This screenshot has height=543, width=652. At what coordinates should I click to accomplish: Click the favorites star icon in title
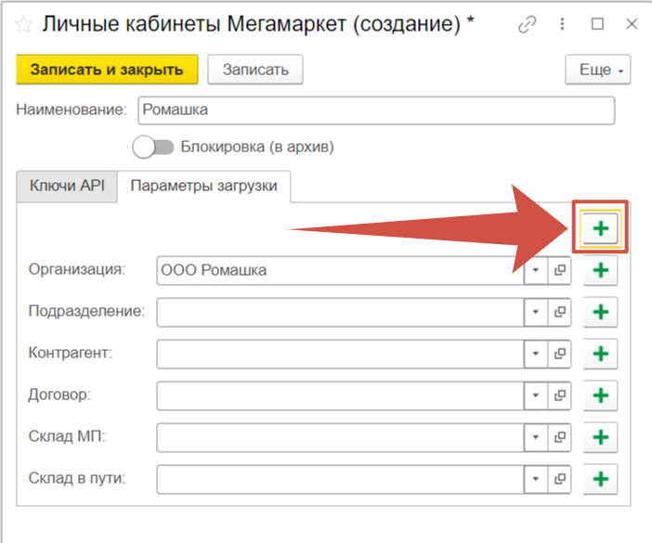22,24
